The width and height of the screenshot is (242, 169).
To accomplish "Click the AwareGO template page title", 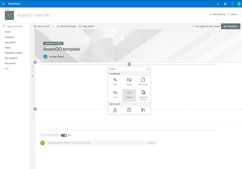I will [x=62, y=49].
